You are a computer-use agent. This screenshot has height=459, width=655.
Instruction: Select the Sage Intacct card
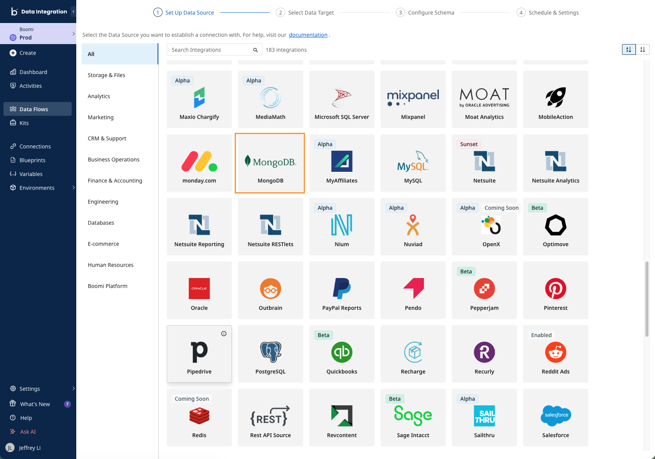point(413,418)
